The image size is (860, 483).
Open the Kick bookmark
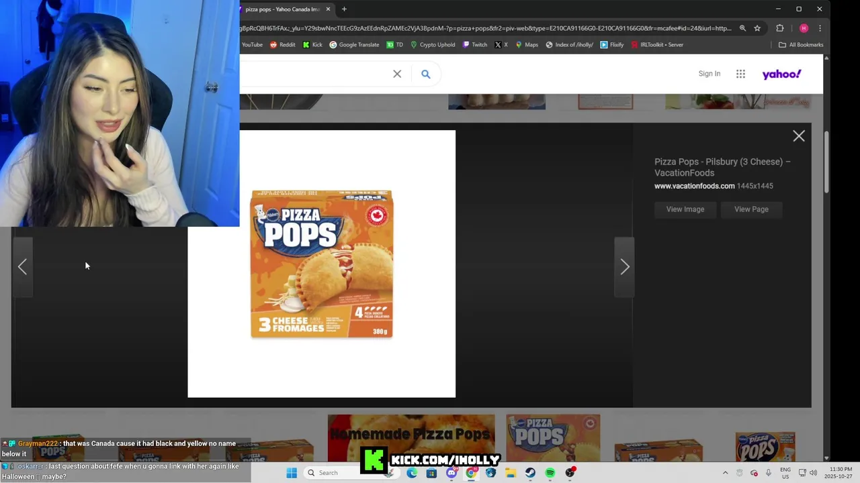312,45
